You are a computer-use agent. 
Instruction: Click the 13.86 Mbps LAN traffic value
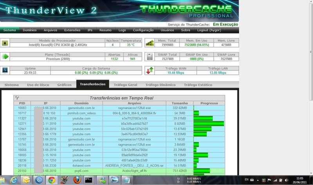218,73
